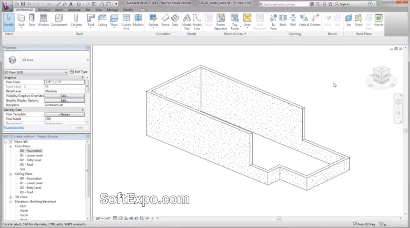
Task: Go to the Site ribbon tab
Action: click(88, 10)
